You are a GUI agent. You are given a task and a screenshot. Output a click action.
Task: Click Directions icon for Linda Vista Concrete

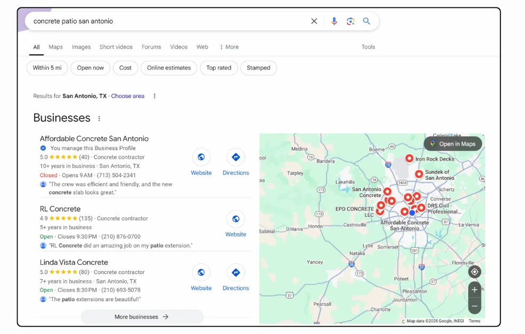(x=236, y=273)
